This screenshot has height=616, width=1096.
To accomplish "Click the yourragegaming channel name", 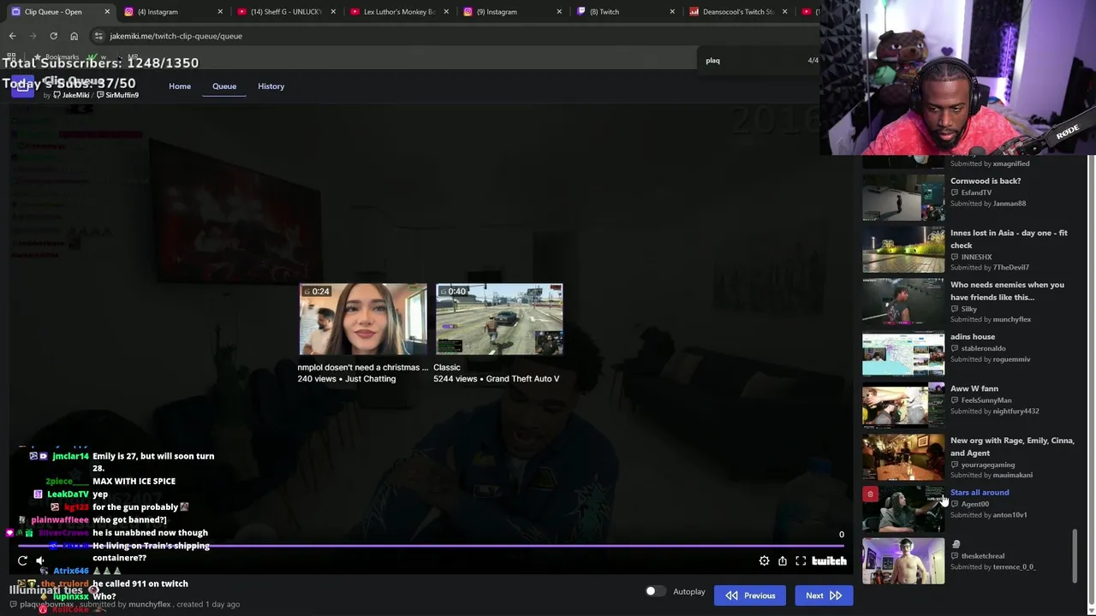I will tap(988, 465).
